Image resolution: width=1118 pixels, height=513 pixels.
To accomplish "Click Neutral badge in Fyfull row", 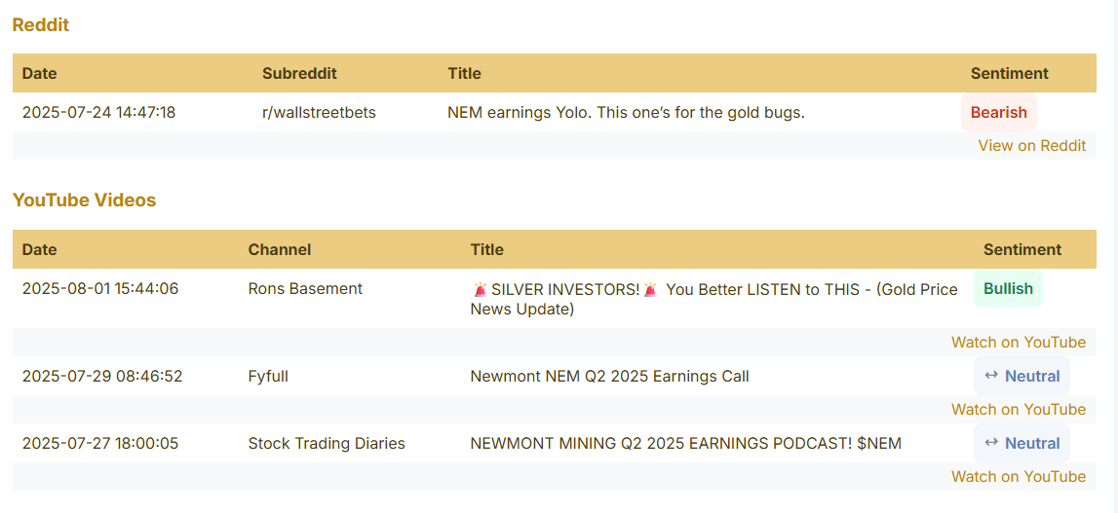I will (x=1022, y=376).
